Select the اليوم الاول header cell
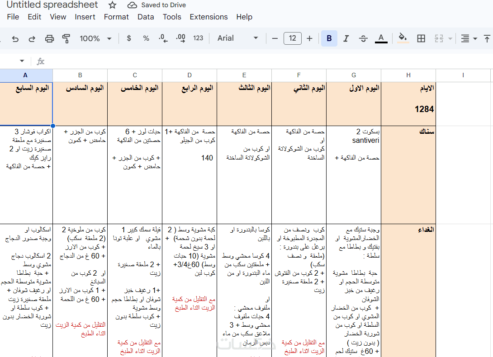The width and height of the screenshot is (493, 357). [x=354, y=104]
